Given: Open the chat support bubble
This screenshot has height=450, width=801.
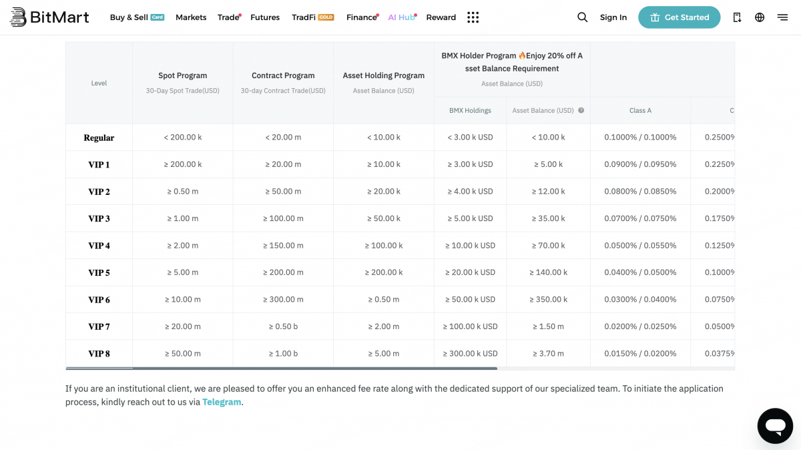Looking at the screenshot, I should point(774,425).
